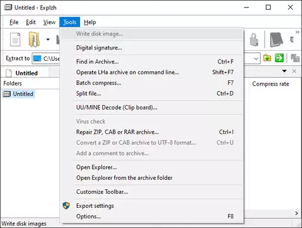
Task: Expand the Extract to path dropdown
Action: (256, 58)
